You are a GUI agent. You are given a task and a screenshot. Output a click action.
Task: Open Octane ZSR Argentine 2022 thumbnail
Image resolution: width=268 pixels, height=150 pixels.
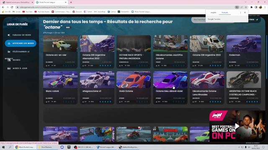point(207,43)
